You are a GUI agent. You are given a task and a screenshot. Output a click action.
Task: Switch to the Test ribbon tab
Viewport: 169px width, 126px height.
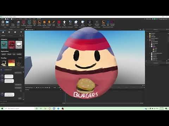tap(30, 19)
